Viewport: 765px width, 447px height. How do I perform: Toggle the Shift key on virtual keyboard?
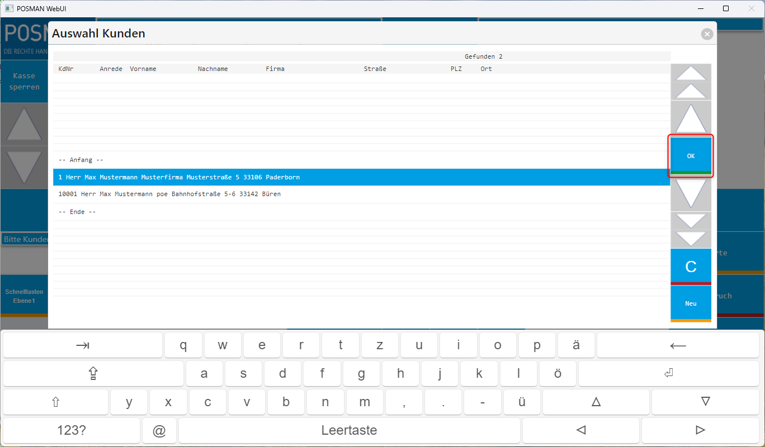55,402
